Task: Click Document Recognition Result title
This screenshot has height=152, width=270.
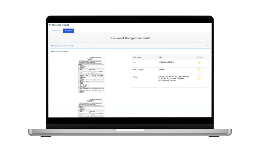Action: point(130,38)
